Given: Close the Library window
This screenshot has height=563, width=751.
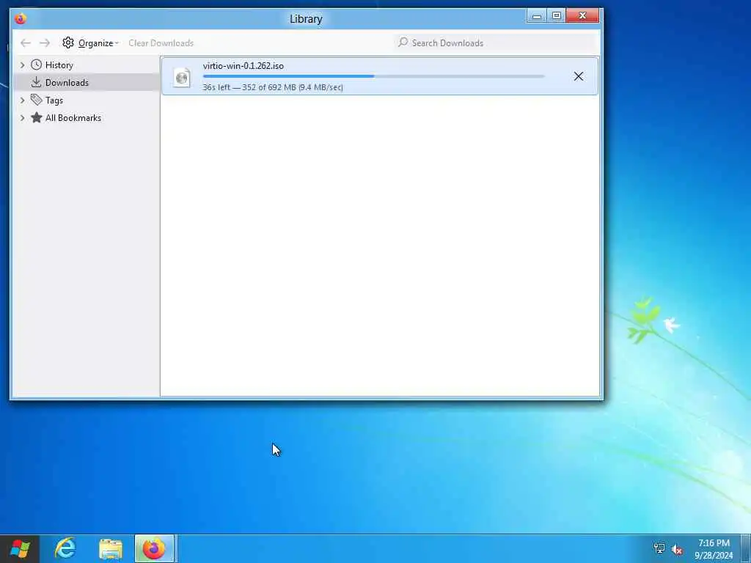Looking at the screenshot, I should [582, 16].
